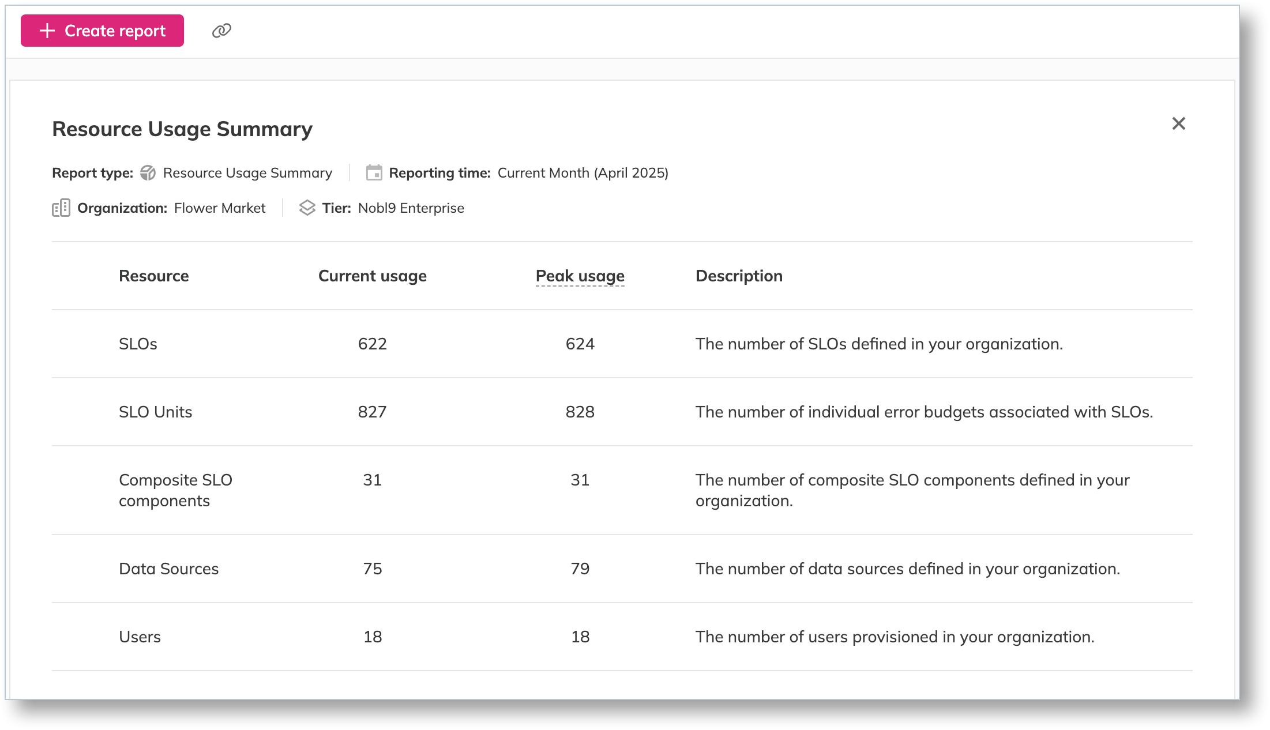Click the report type pie chart icon
The height and width of the screenshot is (730, 1270).
[x=148, y=173]
